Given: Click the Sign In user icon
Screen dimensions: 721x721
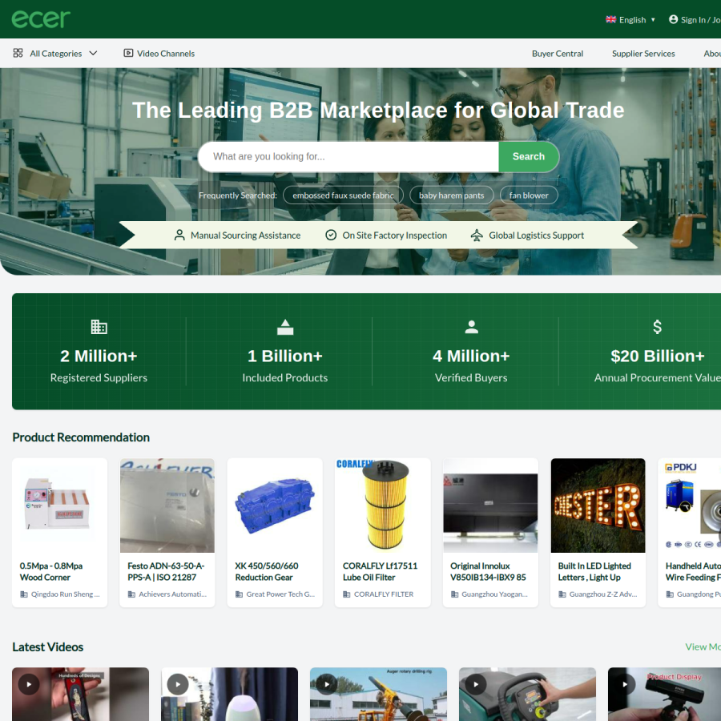Looking at the screenshot, I should 673,19.
